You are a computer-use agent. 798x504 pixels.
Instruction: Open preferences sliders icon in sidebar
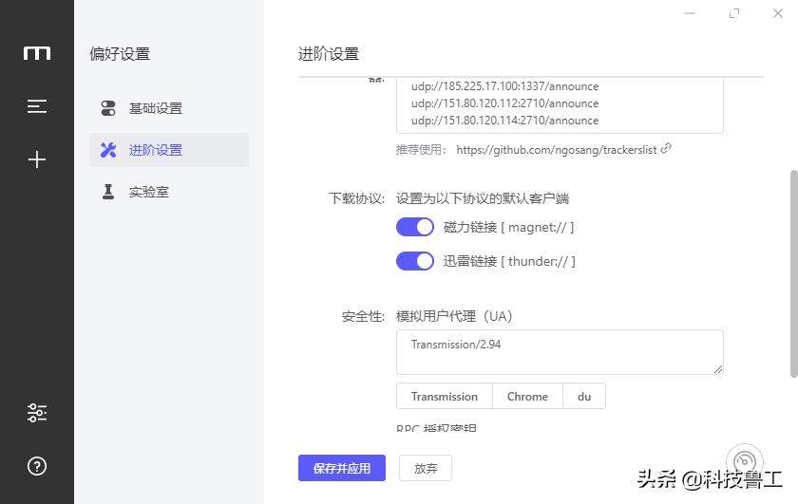click(x=37, y=413)
